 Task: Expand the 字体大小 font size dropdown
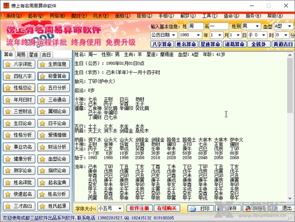pyautogui.click(x=120, y=208)
